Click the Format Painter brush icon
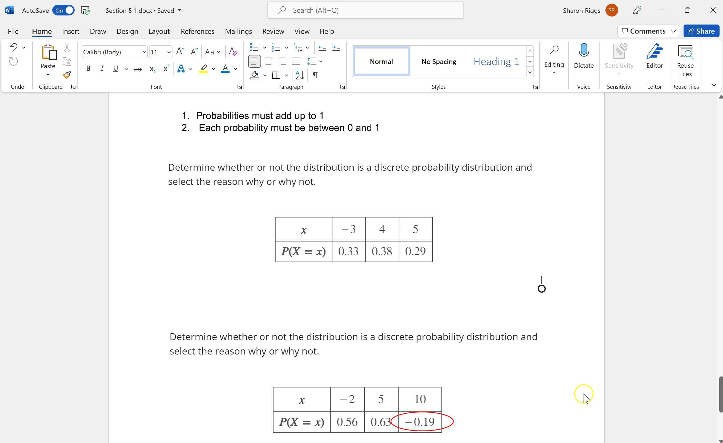The image size is (723, 443). point(67,75)
